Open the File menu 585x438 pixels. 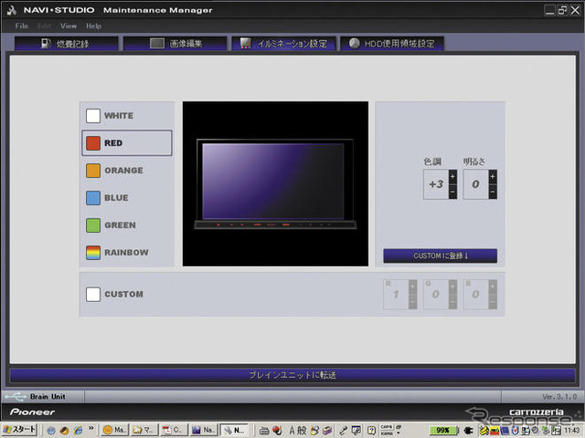click(x=22, y=26)
